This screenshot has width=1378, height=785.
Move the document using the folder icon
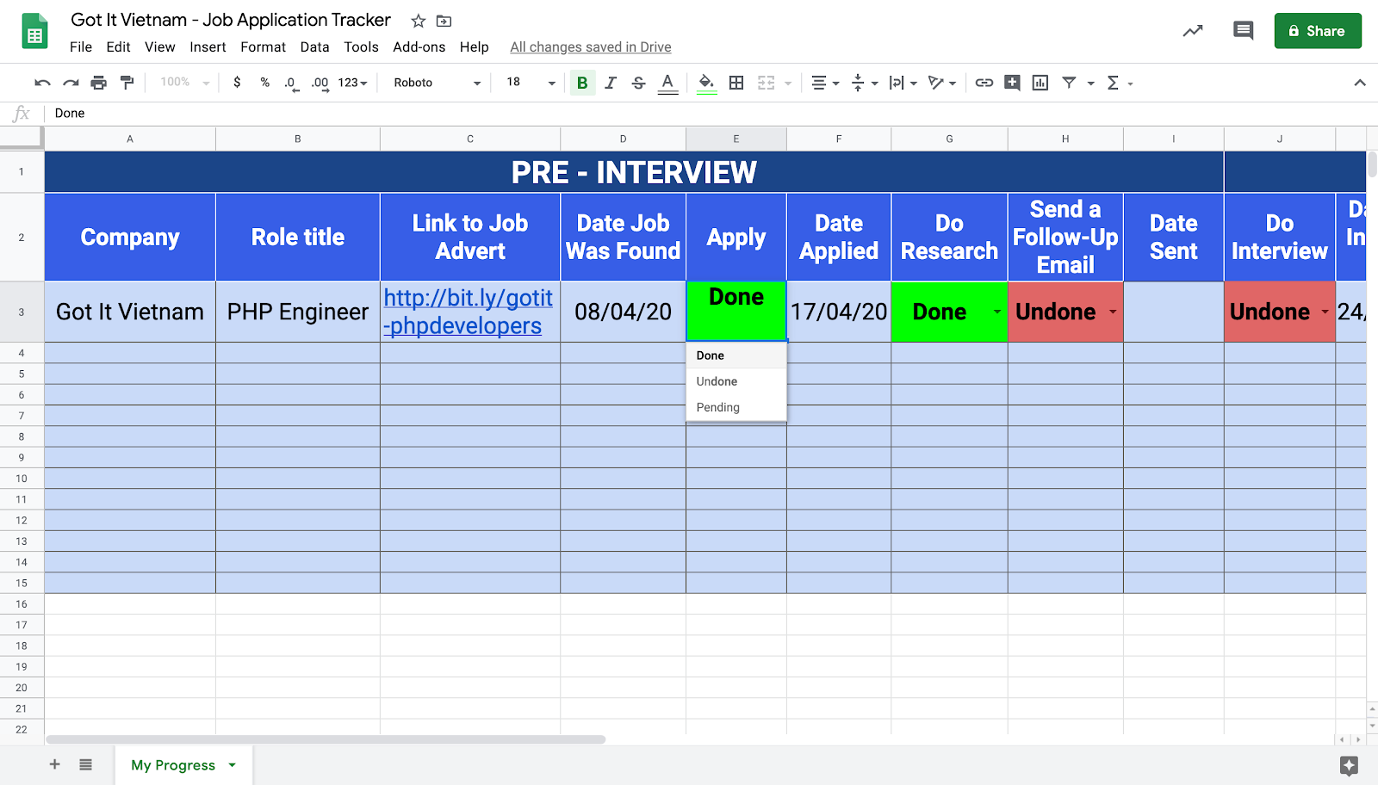[444, 21]
